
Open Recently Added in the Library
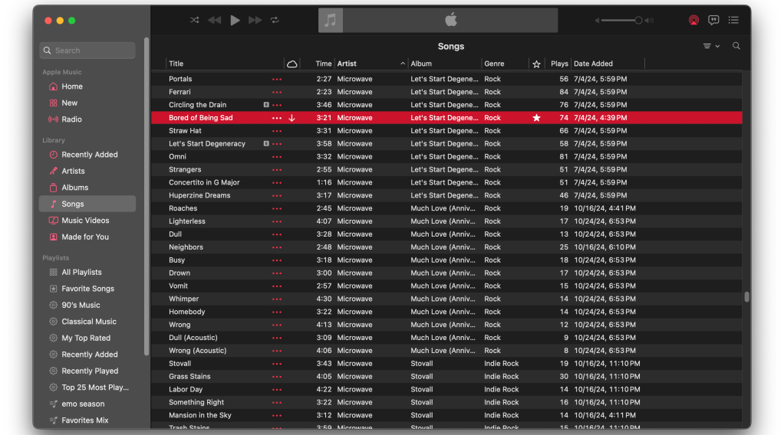90,155
